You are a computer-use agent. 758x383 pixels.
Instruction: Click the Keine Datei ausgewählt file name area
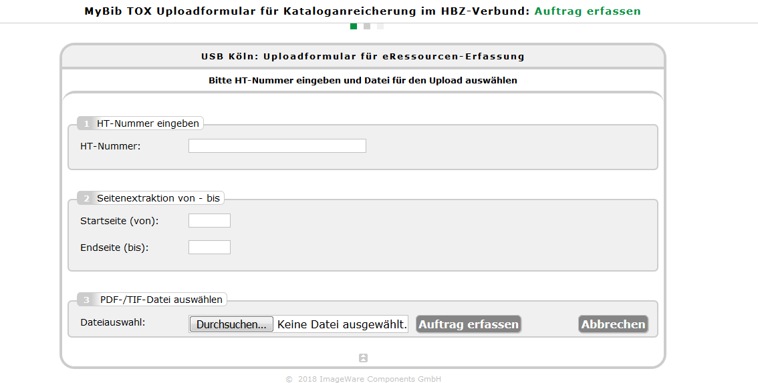pyautogui.click(x=342, y=324)
